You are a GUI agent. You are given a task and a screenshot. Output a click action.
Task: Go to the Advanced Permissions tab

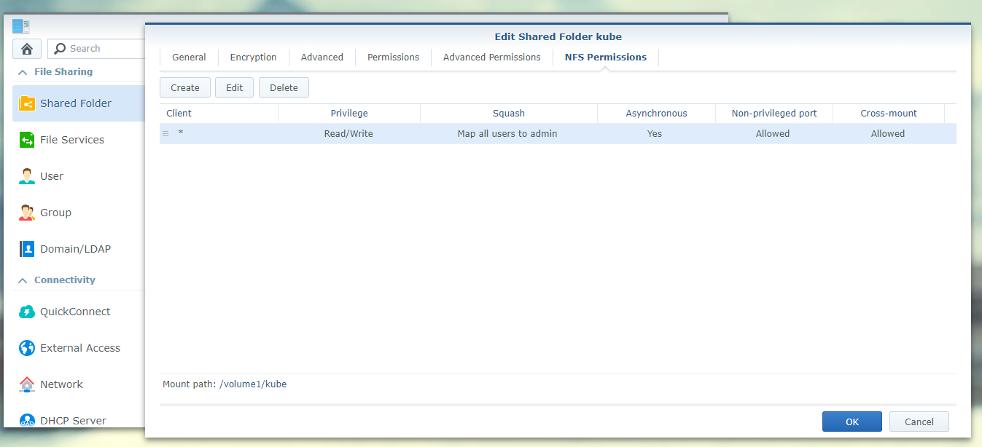491,58
